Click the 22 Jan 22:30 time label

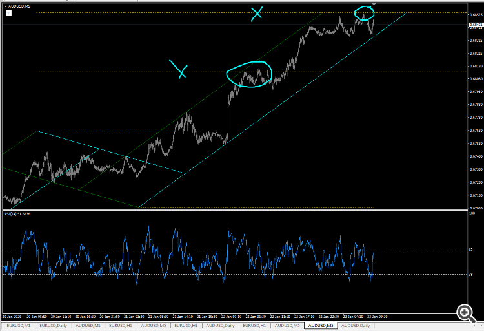pos(328,317)
